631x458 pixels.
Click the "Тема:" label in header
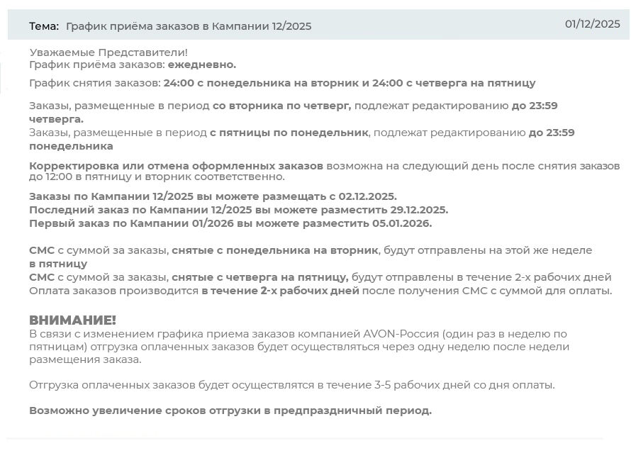[44, 26]
